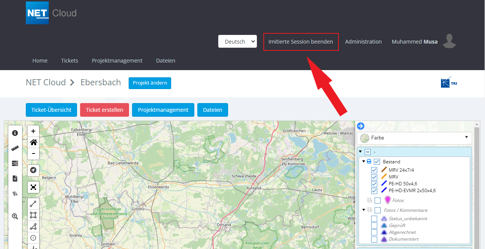Click the layer panel vertical scrollbar

477,182
